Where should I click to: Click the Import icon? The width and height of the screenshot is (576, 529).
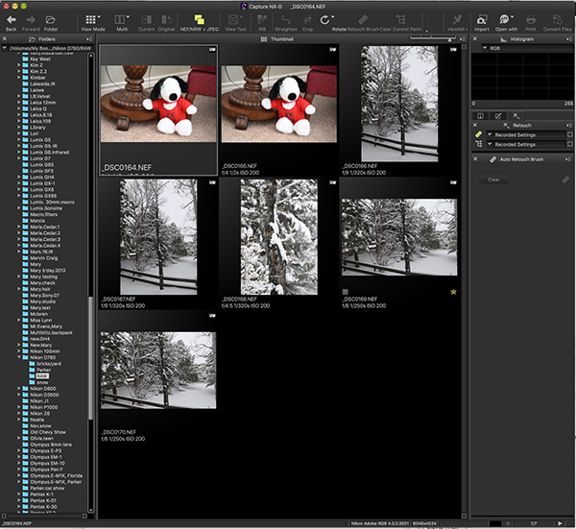pyautogui.click(x=482, y=20)
